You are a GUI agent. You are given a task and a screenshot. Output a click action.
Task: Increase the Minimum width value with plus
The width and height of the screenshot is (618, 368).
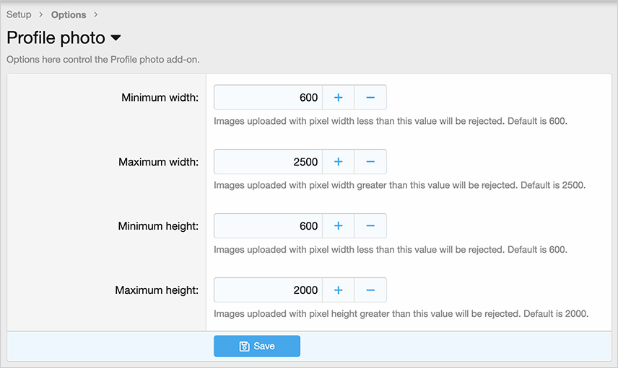[338, 97]
